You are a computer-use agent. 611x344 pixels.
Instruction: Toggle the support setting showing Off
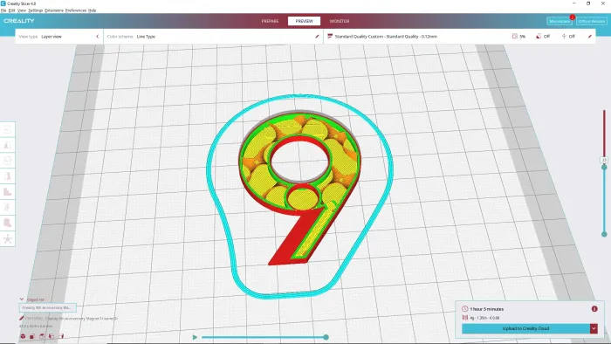[x=543, y=36]
